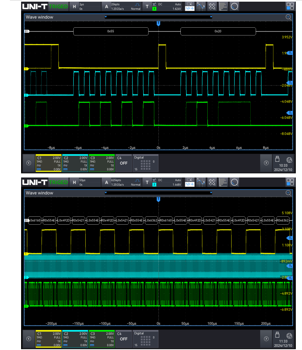
Task: Open the Digital channels panel in upper bar
Action: 145,163
